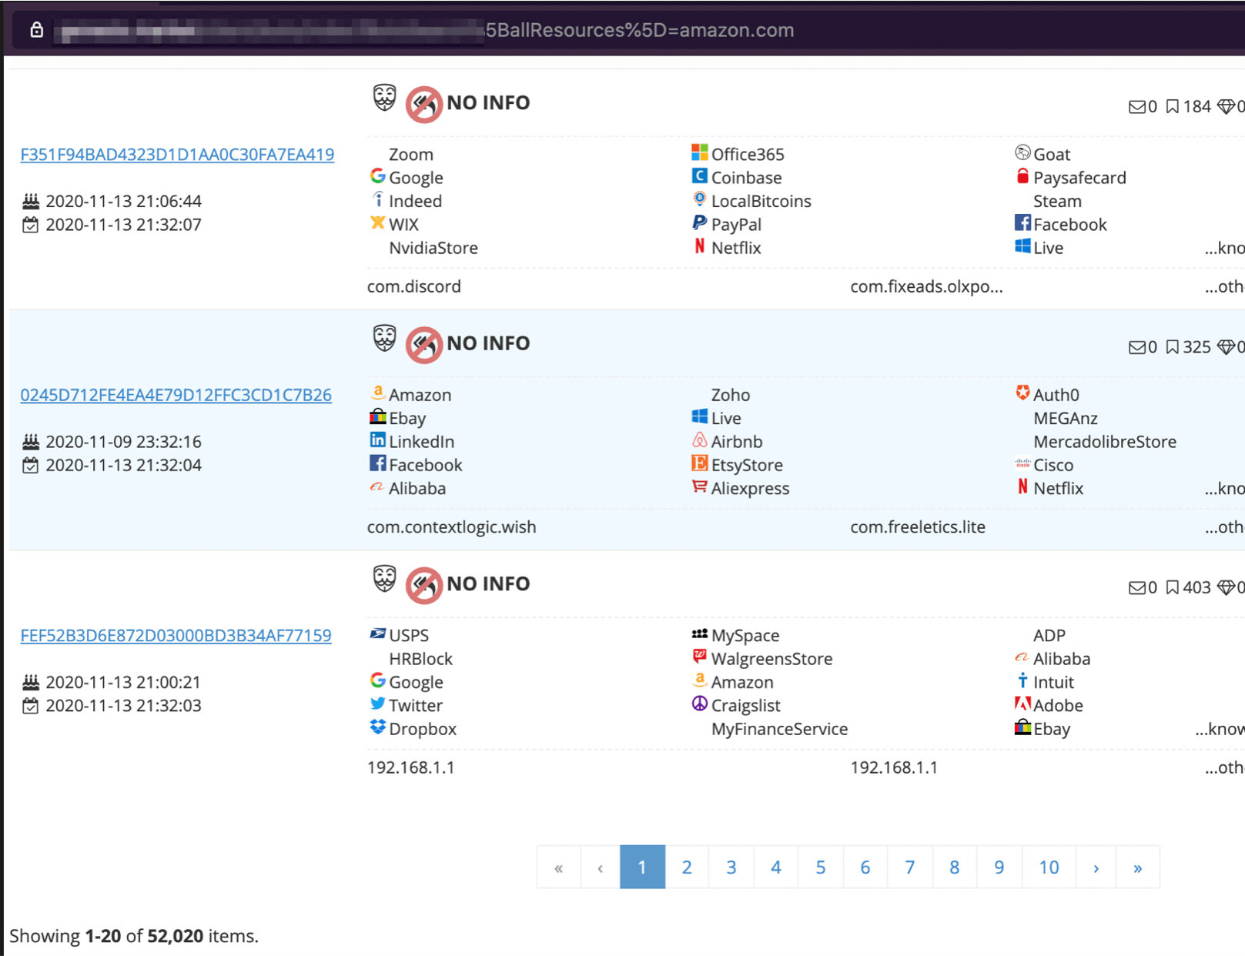
Task: Go to page 2 of results
Action: (x=687, y=867)
